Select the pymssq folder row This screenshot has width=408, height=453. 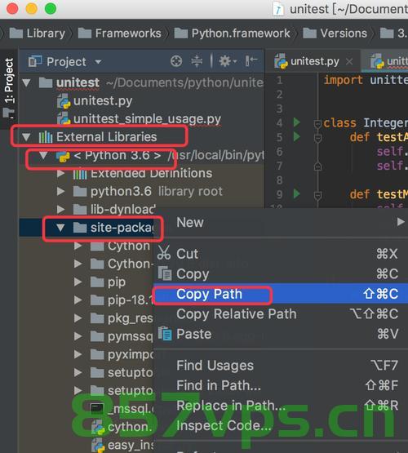[x=86, y=336]
